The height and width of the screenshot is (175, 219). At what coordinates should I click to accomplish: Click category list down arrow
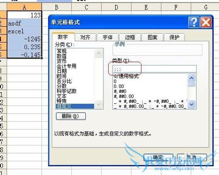coord(99,104)
